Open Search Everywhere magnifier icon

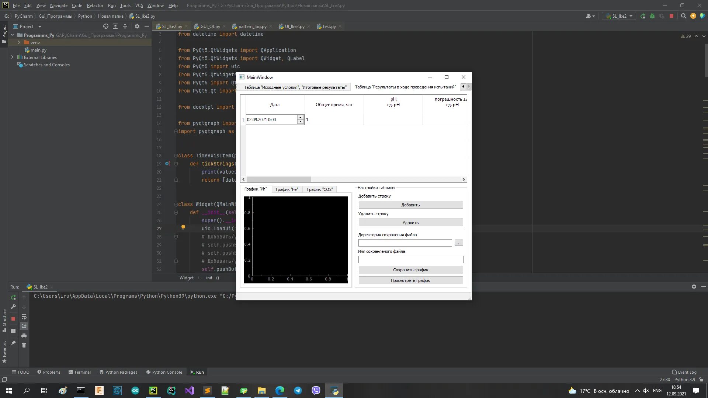[x=684, y=16]
